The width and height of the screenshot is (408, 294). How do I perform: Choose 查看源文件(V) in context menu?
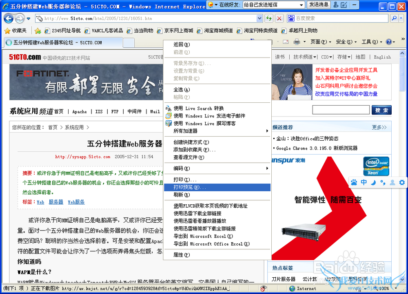click(x=217, y=157)
